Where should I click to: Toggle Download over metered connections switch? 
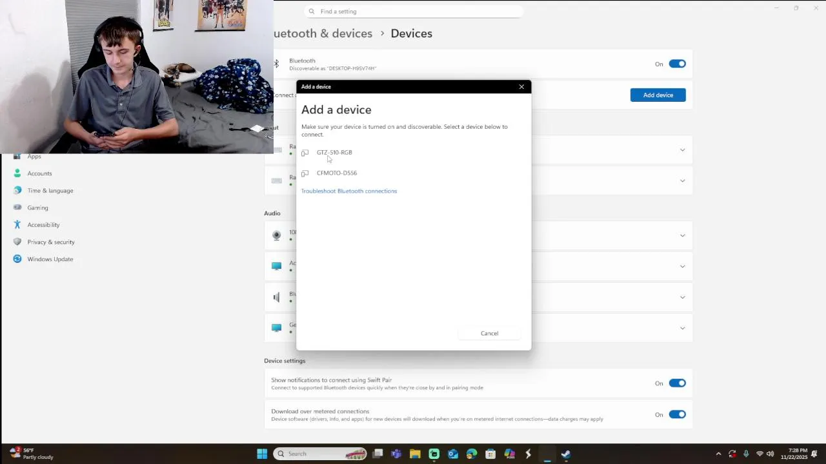677,414
